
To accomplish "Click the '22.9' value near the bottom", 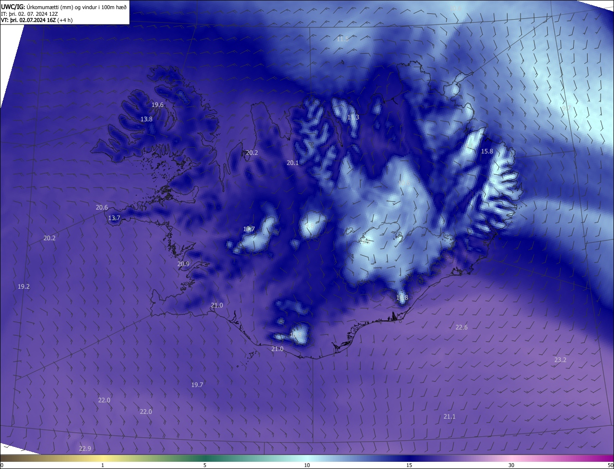I will coord(85,449).
